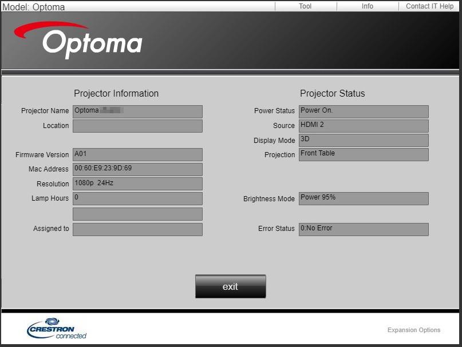Click the 'Location' label
The width and height of the screenshot is (462, 347).
coord(56,126)
